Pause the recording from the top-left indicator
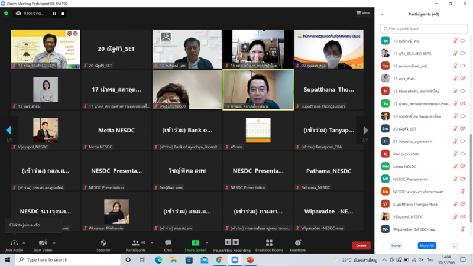 [x=54, y=14]
